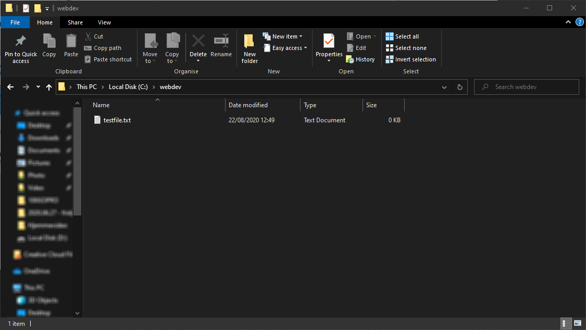Click the Copy ribbon button

(x=49, y=45)
